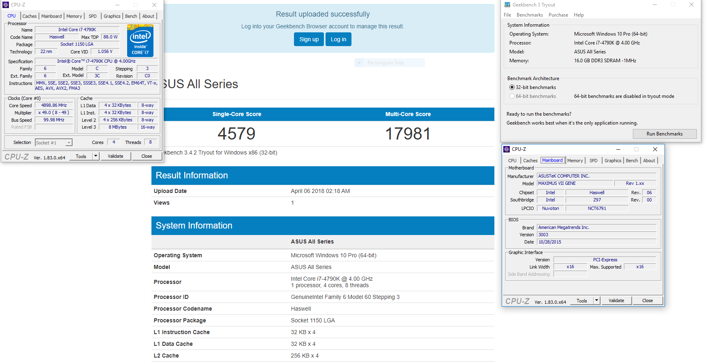The width and height of the screenshot is (726, 362).
Task: Click Validate in top-left CPU-Z window
Action: click(x=115, y=156)
